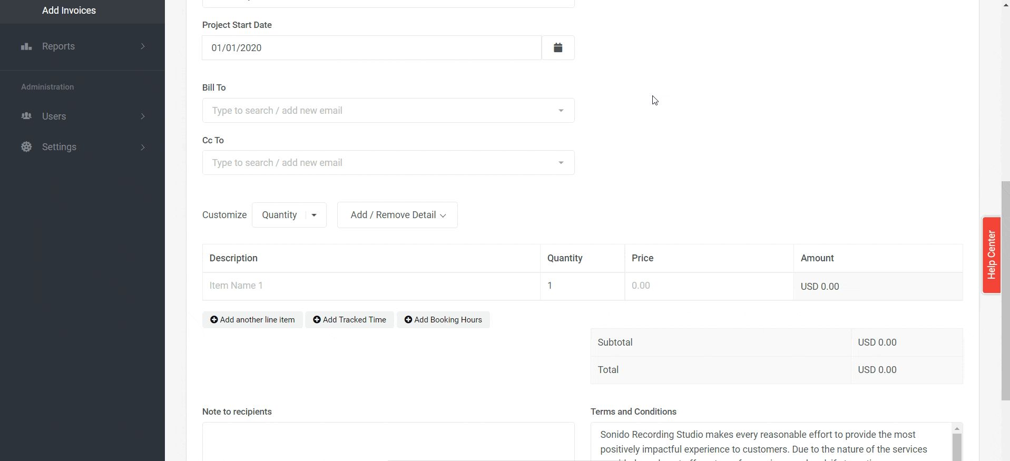Viewport: 1010px width, 461px height.
Task: Click the Reports bar chart icon
Action: click(x=26, y=46)
